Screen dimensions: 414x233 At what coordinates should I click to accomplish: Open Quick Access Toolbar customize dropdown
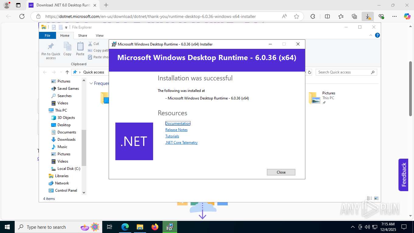(x=66, y=27)
